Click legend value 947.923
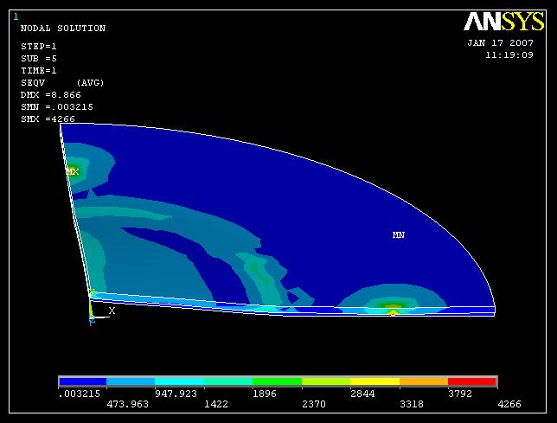557x423 pixels. [x=176, y=394]
